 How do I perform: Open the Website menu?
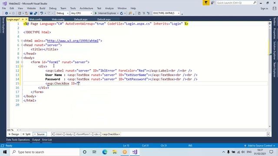[x=31, y=8]
